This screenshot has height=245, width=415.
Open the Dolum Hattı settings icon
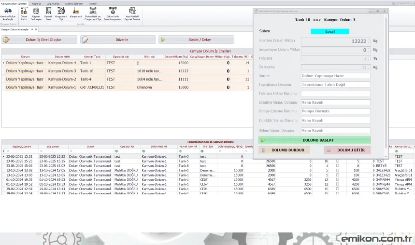(24, 14)
